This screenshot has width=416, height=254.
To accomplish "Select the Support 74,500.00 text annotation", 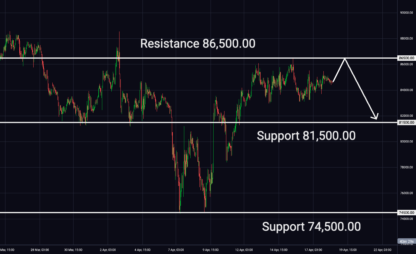I will [311, 226].
